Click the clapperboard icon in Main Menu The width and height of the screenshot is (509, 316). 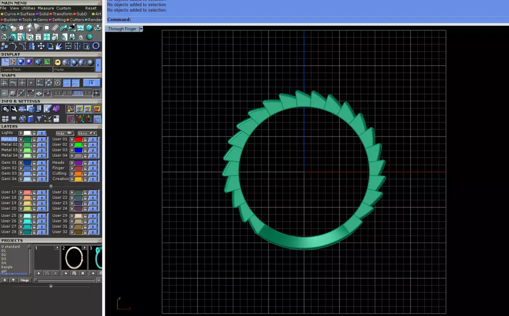tap(12, 37)
